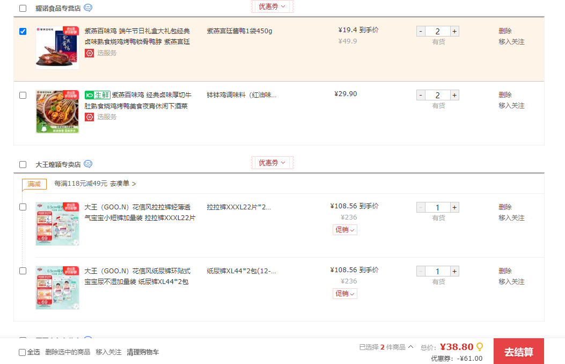
Task: Open 紫燕百味鸡 端午节日礼盒 product title
Action: coord(137,37)
